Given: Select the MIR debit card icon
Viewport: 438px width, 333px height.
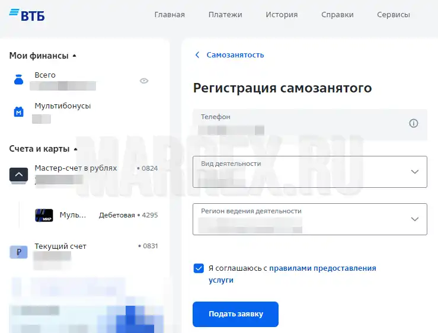Looking at the screenshot, I should (x=44, y=215).
